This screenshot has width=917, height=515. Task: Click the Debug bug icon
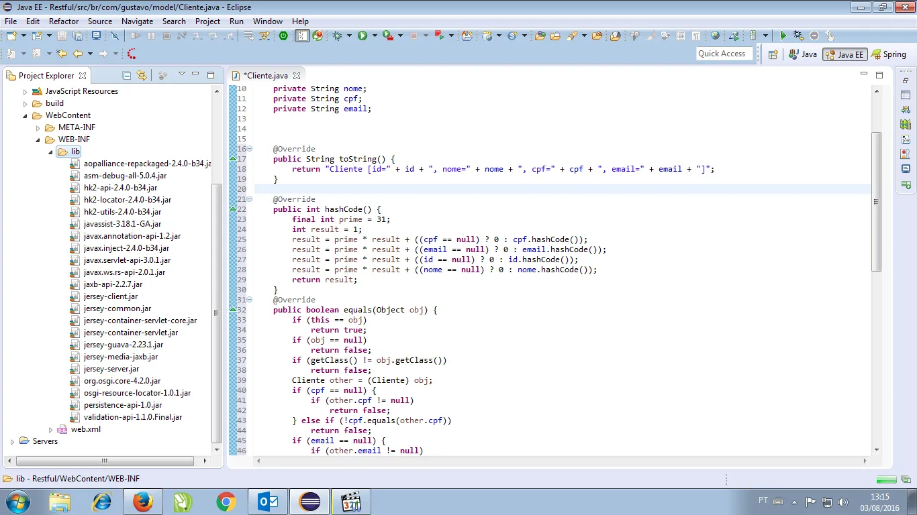pyautogui.click(x=337, y=36)
